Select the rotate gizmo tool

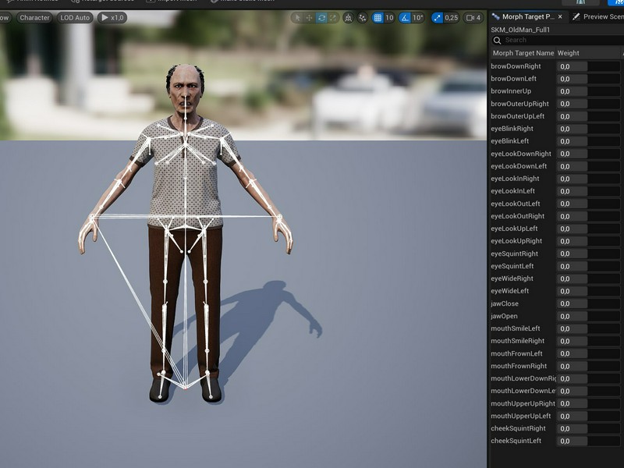coord(321,17)
